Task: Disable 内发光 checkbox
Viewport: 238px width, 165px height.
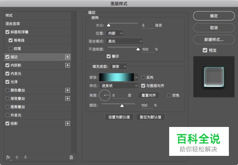Action: 7,74
